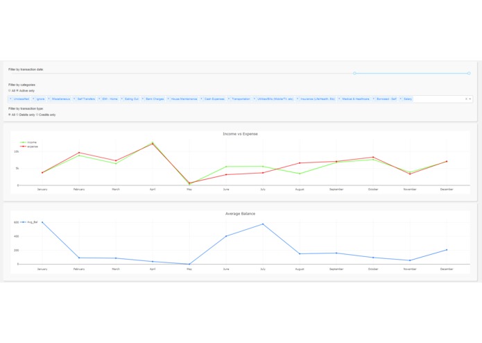Click the date range slider track

(239, 74)
